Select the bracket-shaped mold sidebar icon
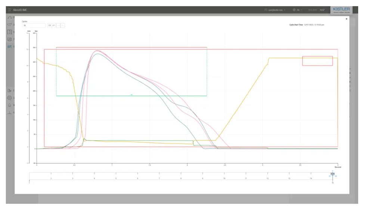The height and width of the screenshot is (209, 366). (x=10, y=32)
